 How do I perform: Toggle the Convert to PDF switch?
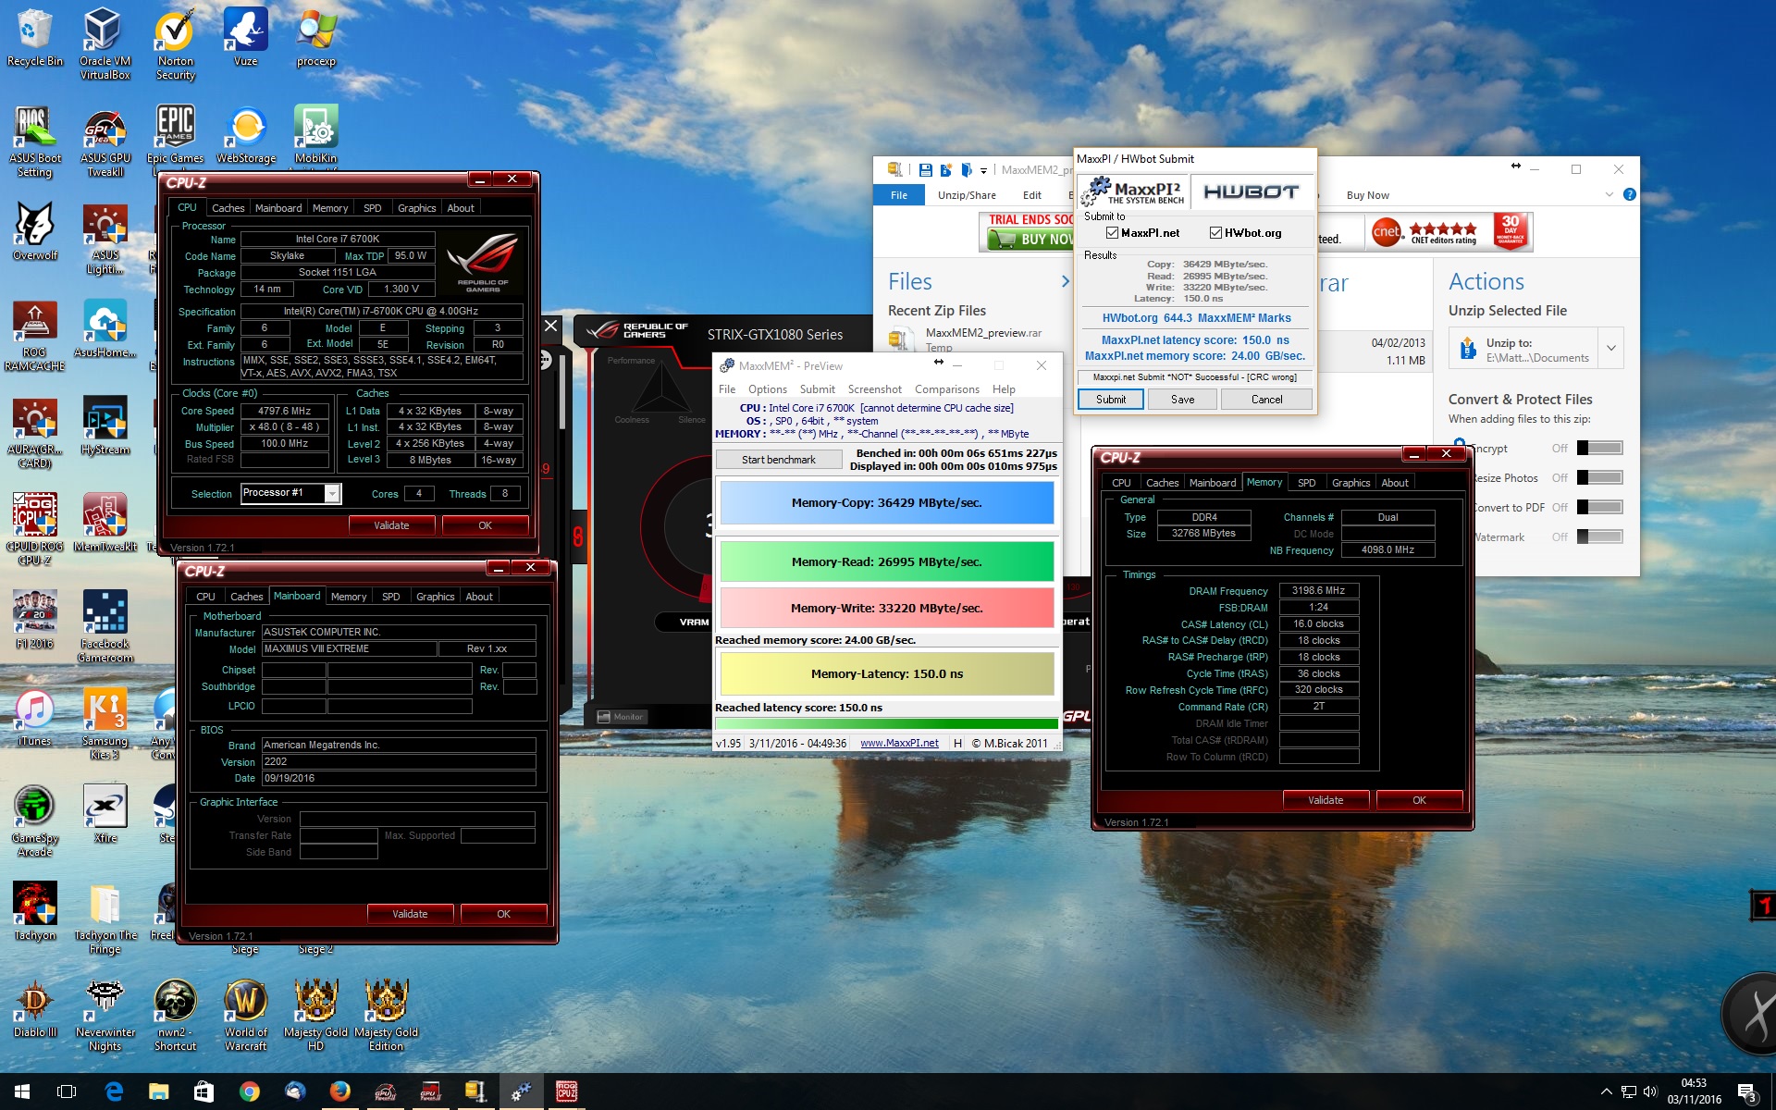click(1599, 508)
